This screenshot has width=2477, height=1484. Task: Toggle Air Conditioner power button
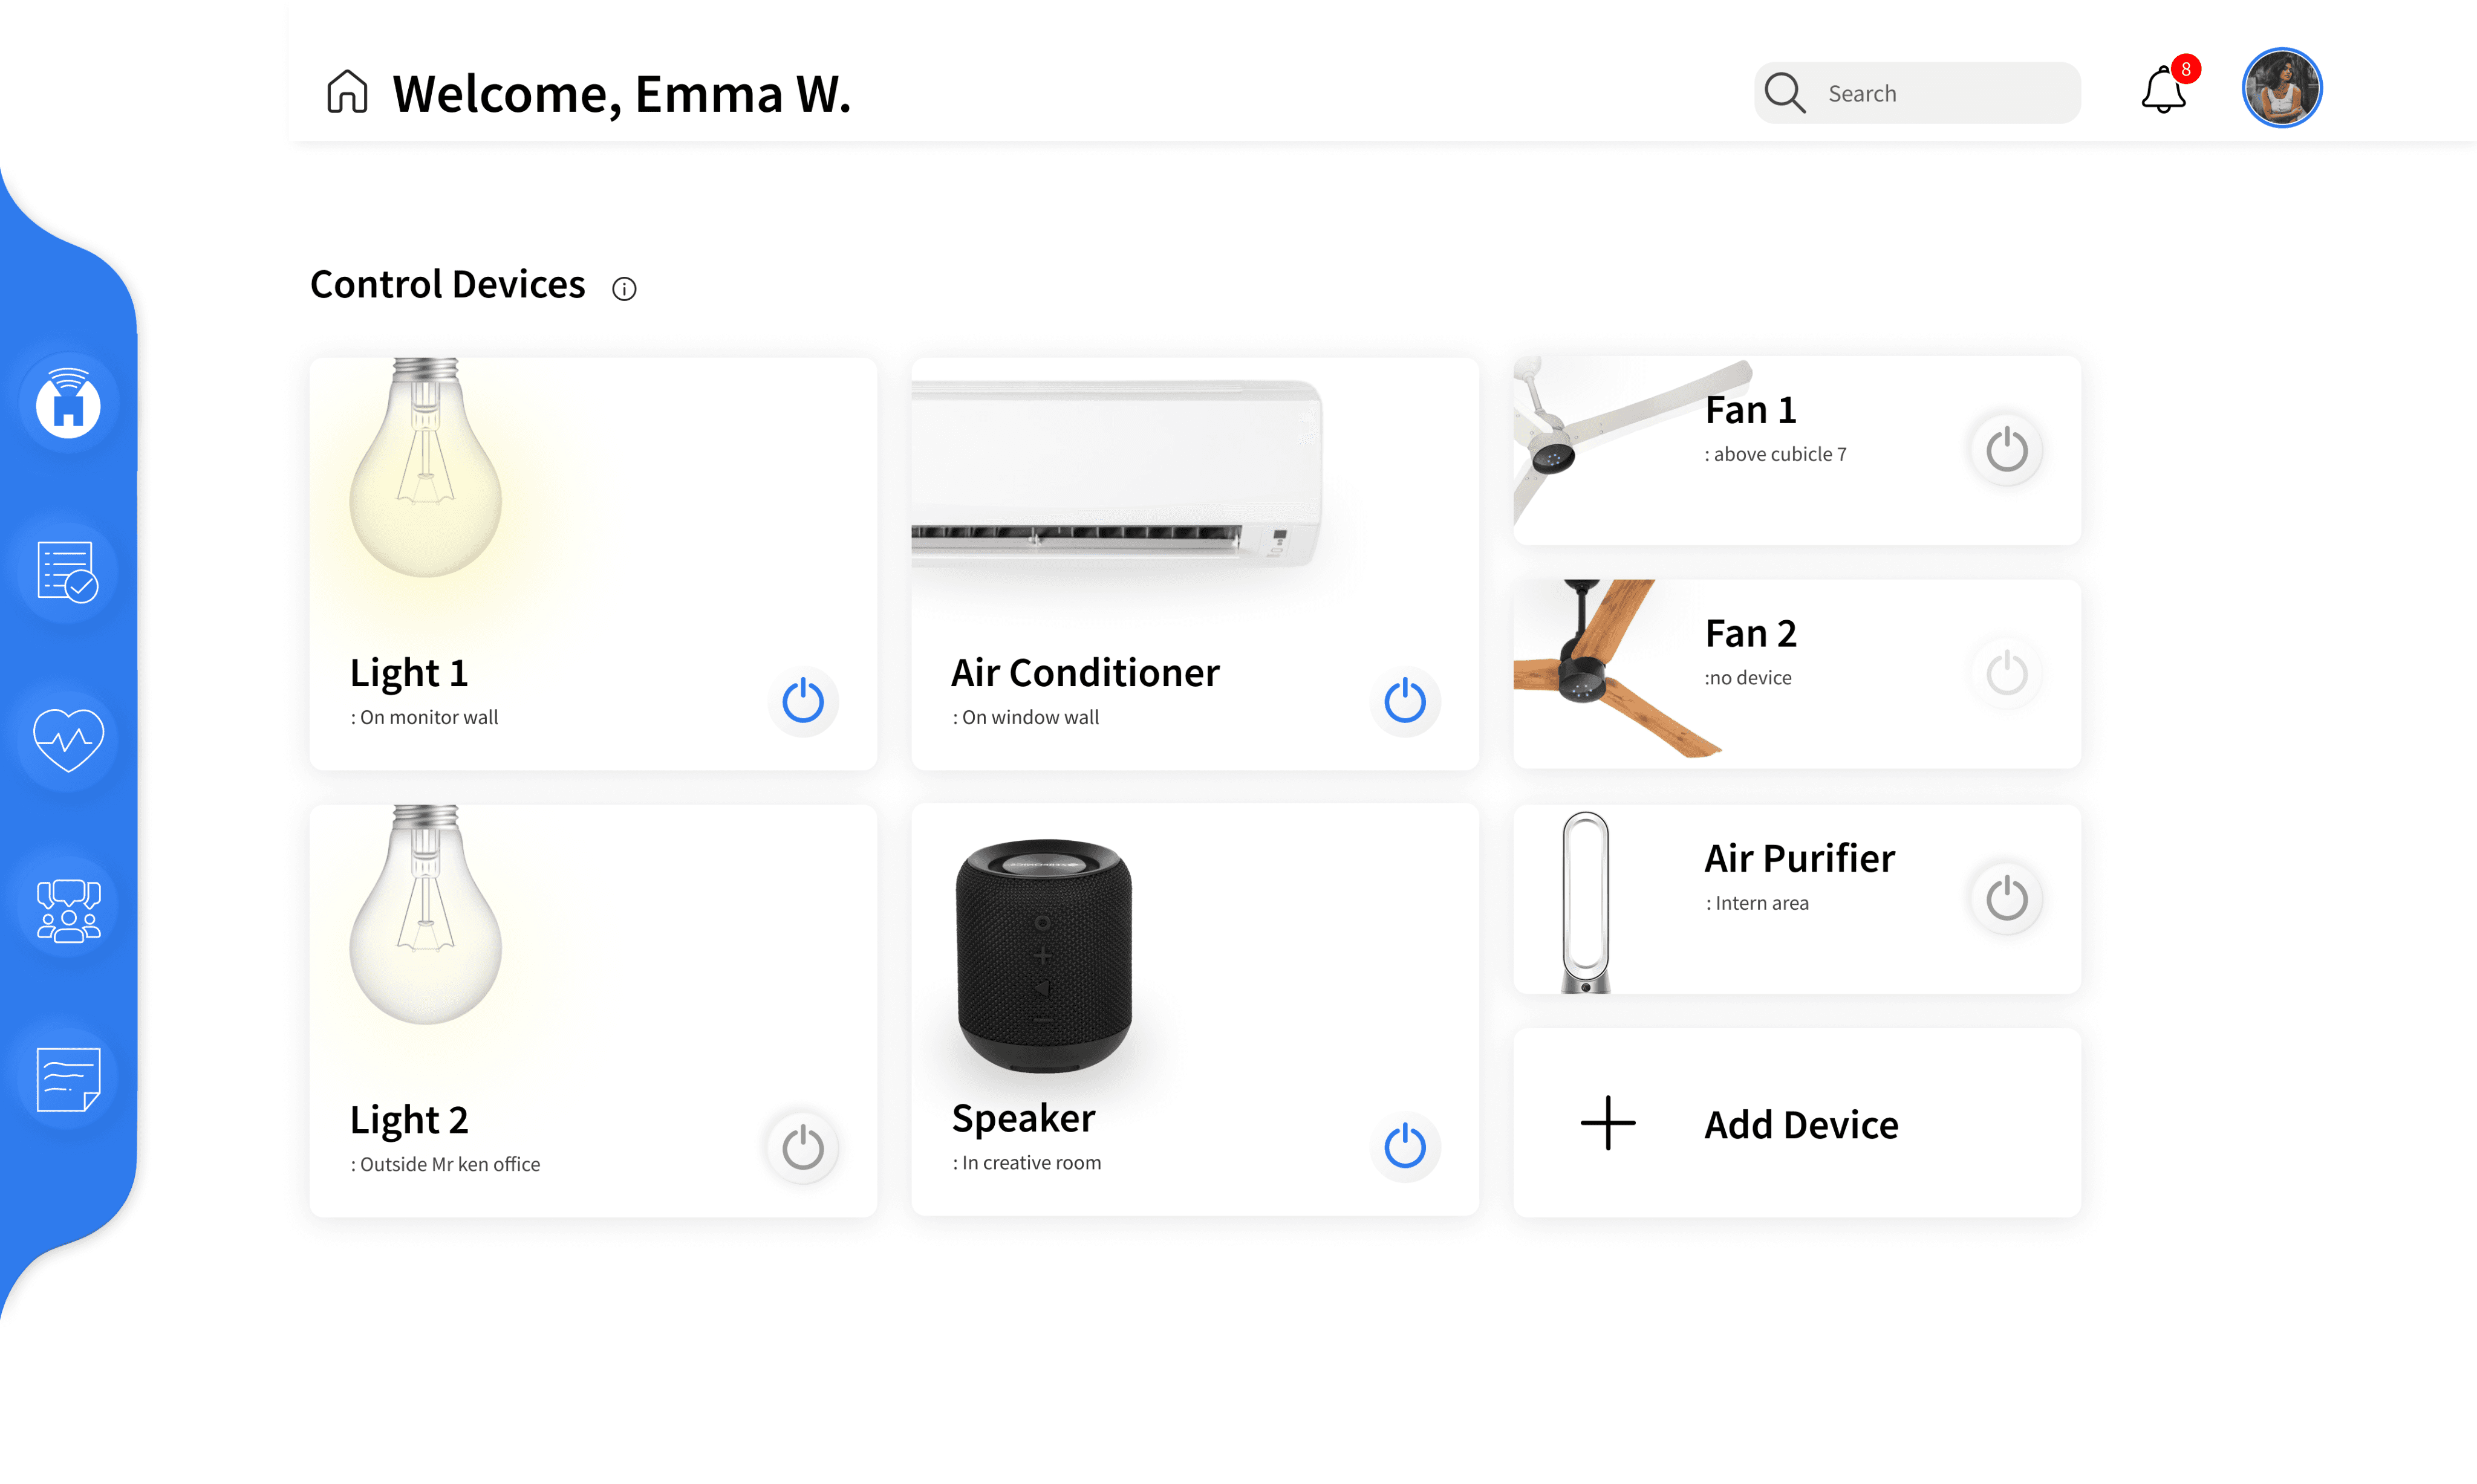pos(1405,701)
